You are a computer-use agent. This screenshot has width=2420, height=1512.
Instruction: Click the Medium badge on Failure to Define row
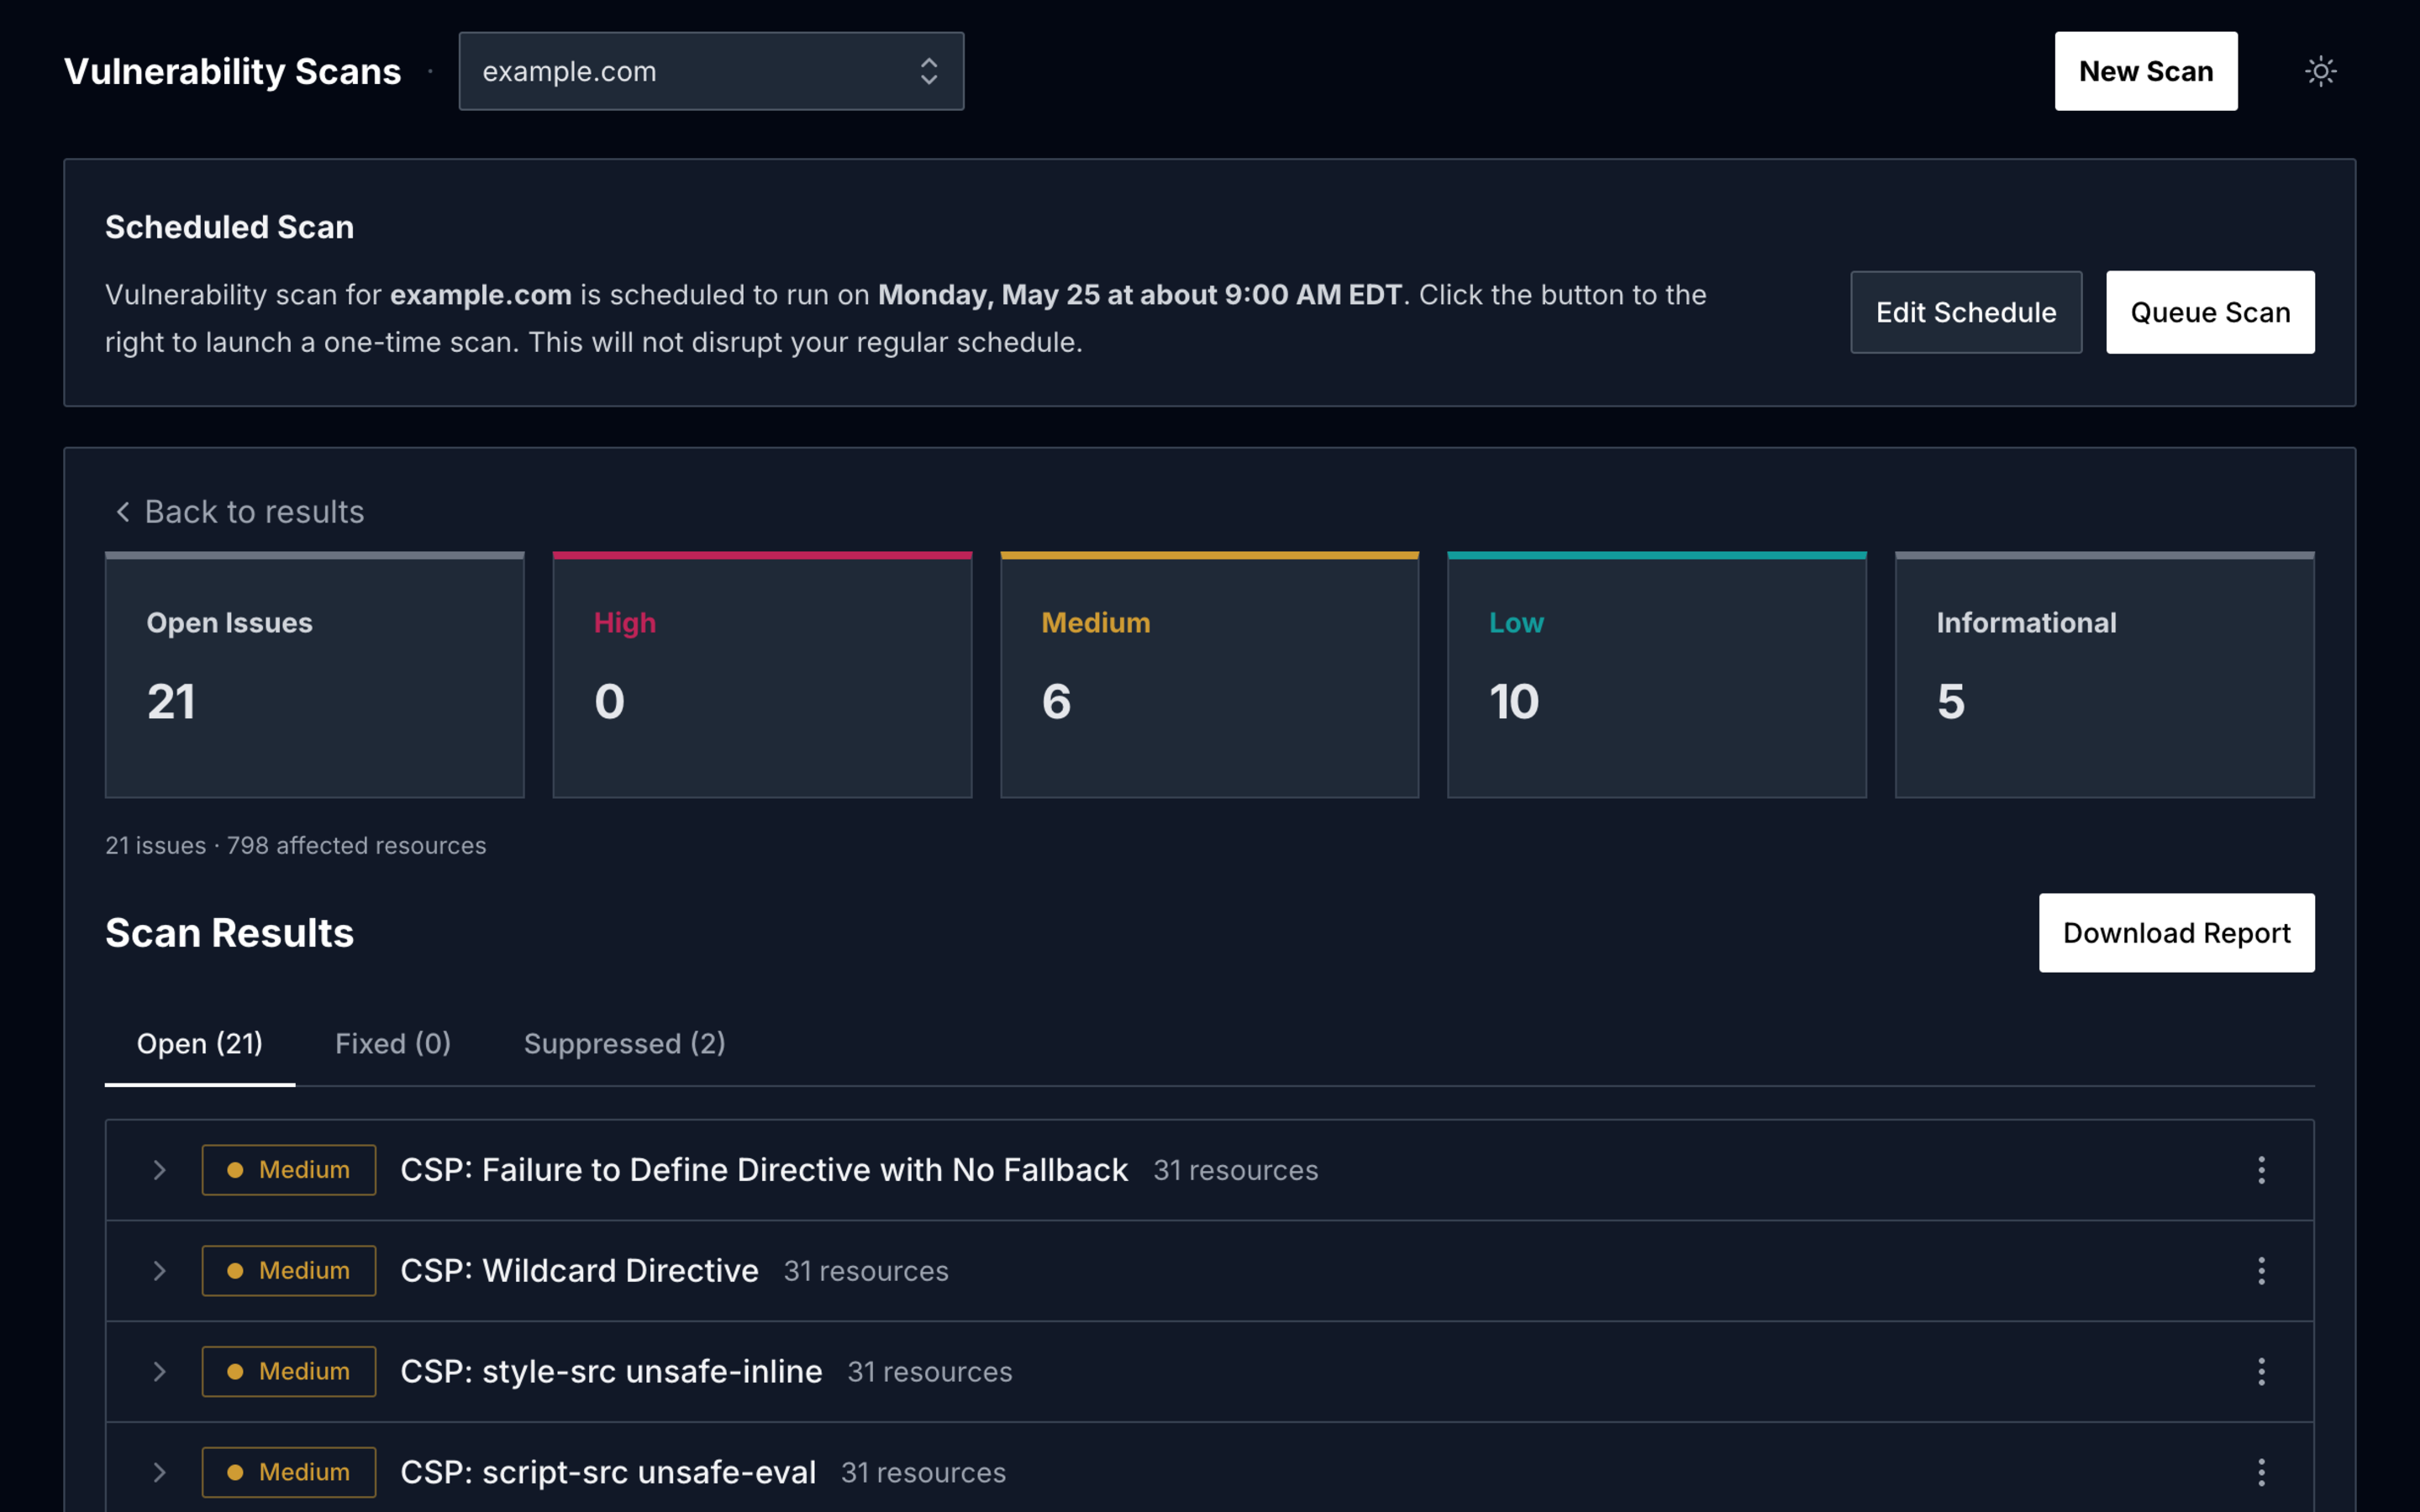289,1169
